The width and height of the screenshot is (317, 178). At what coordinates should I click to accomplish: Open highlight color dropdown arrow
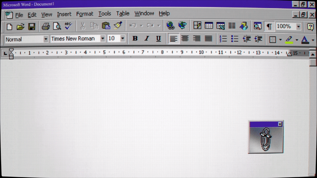click(x=297, y=40)
